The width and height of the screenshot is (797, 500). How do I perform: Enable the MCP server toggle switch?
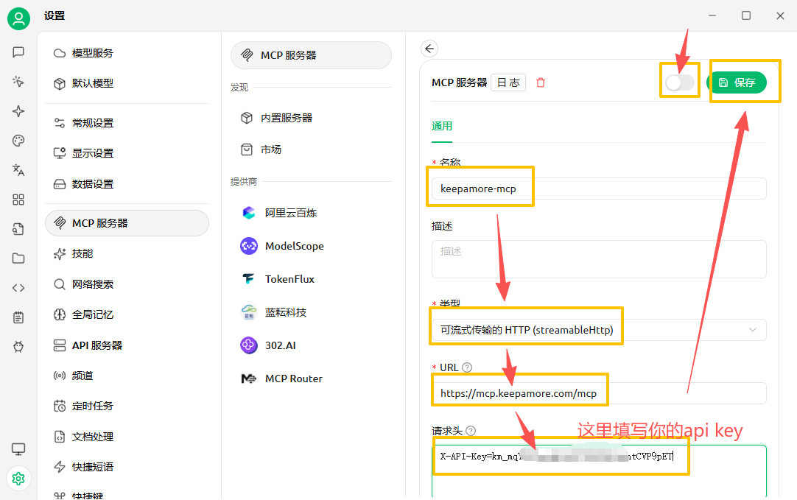[x=680, y=82]
